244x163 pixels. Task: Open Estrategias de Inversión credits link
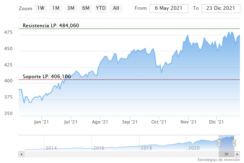(x=218, y=159)
